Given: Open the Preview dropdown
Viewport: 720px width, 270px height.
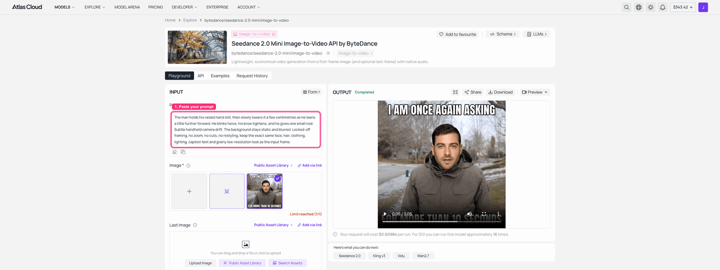Looking at the screenshot, I should (534, 92).
